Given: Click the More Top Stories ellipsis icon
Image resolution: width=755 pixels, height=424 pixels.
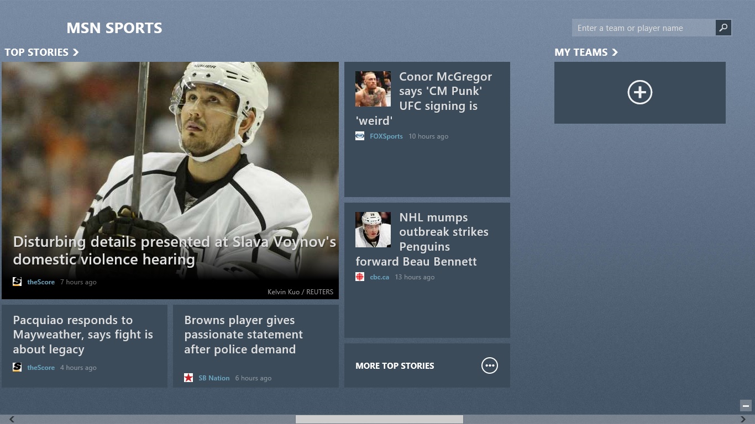Looking at the screenshot, I should (490, 365).
